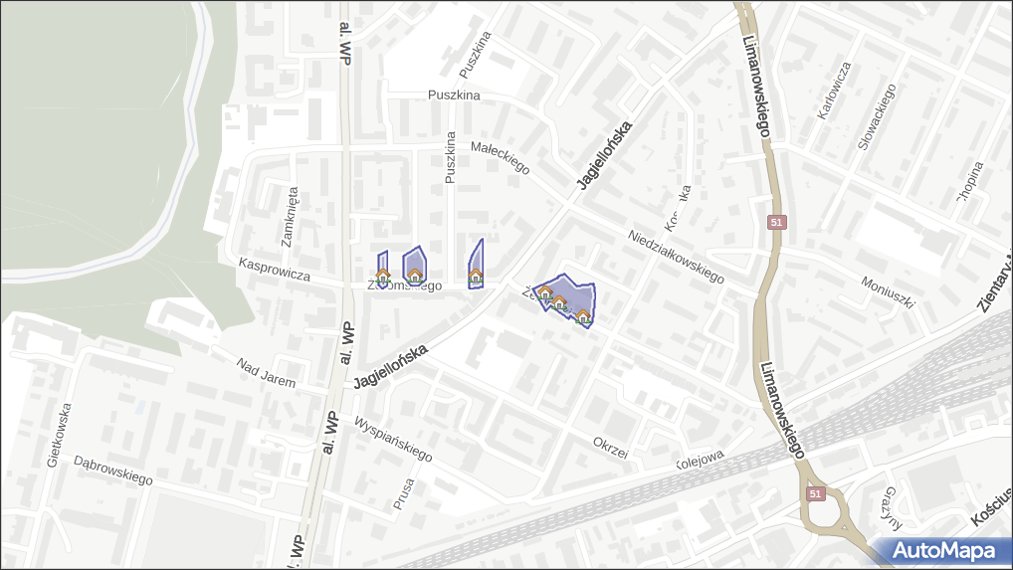Click the Nad Jarem street label
This screenshot has height=570, width=1013.
pyautogui.click(x=266, y=373)
